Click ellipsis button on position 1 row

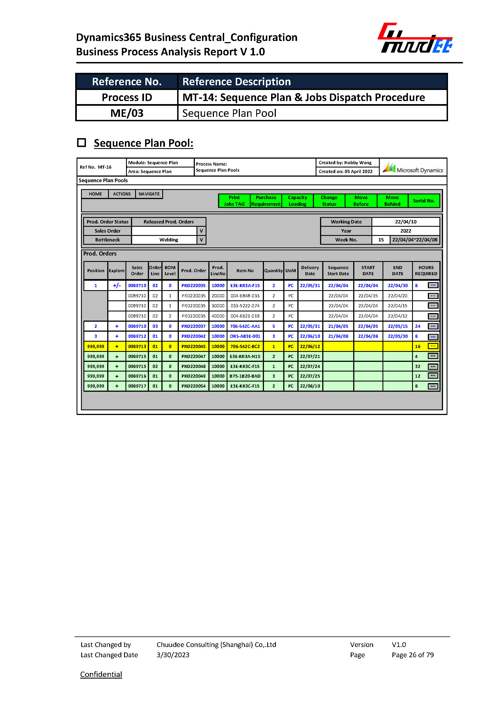pyautogui.click(x=433, y=285)
